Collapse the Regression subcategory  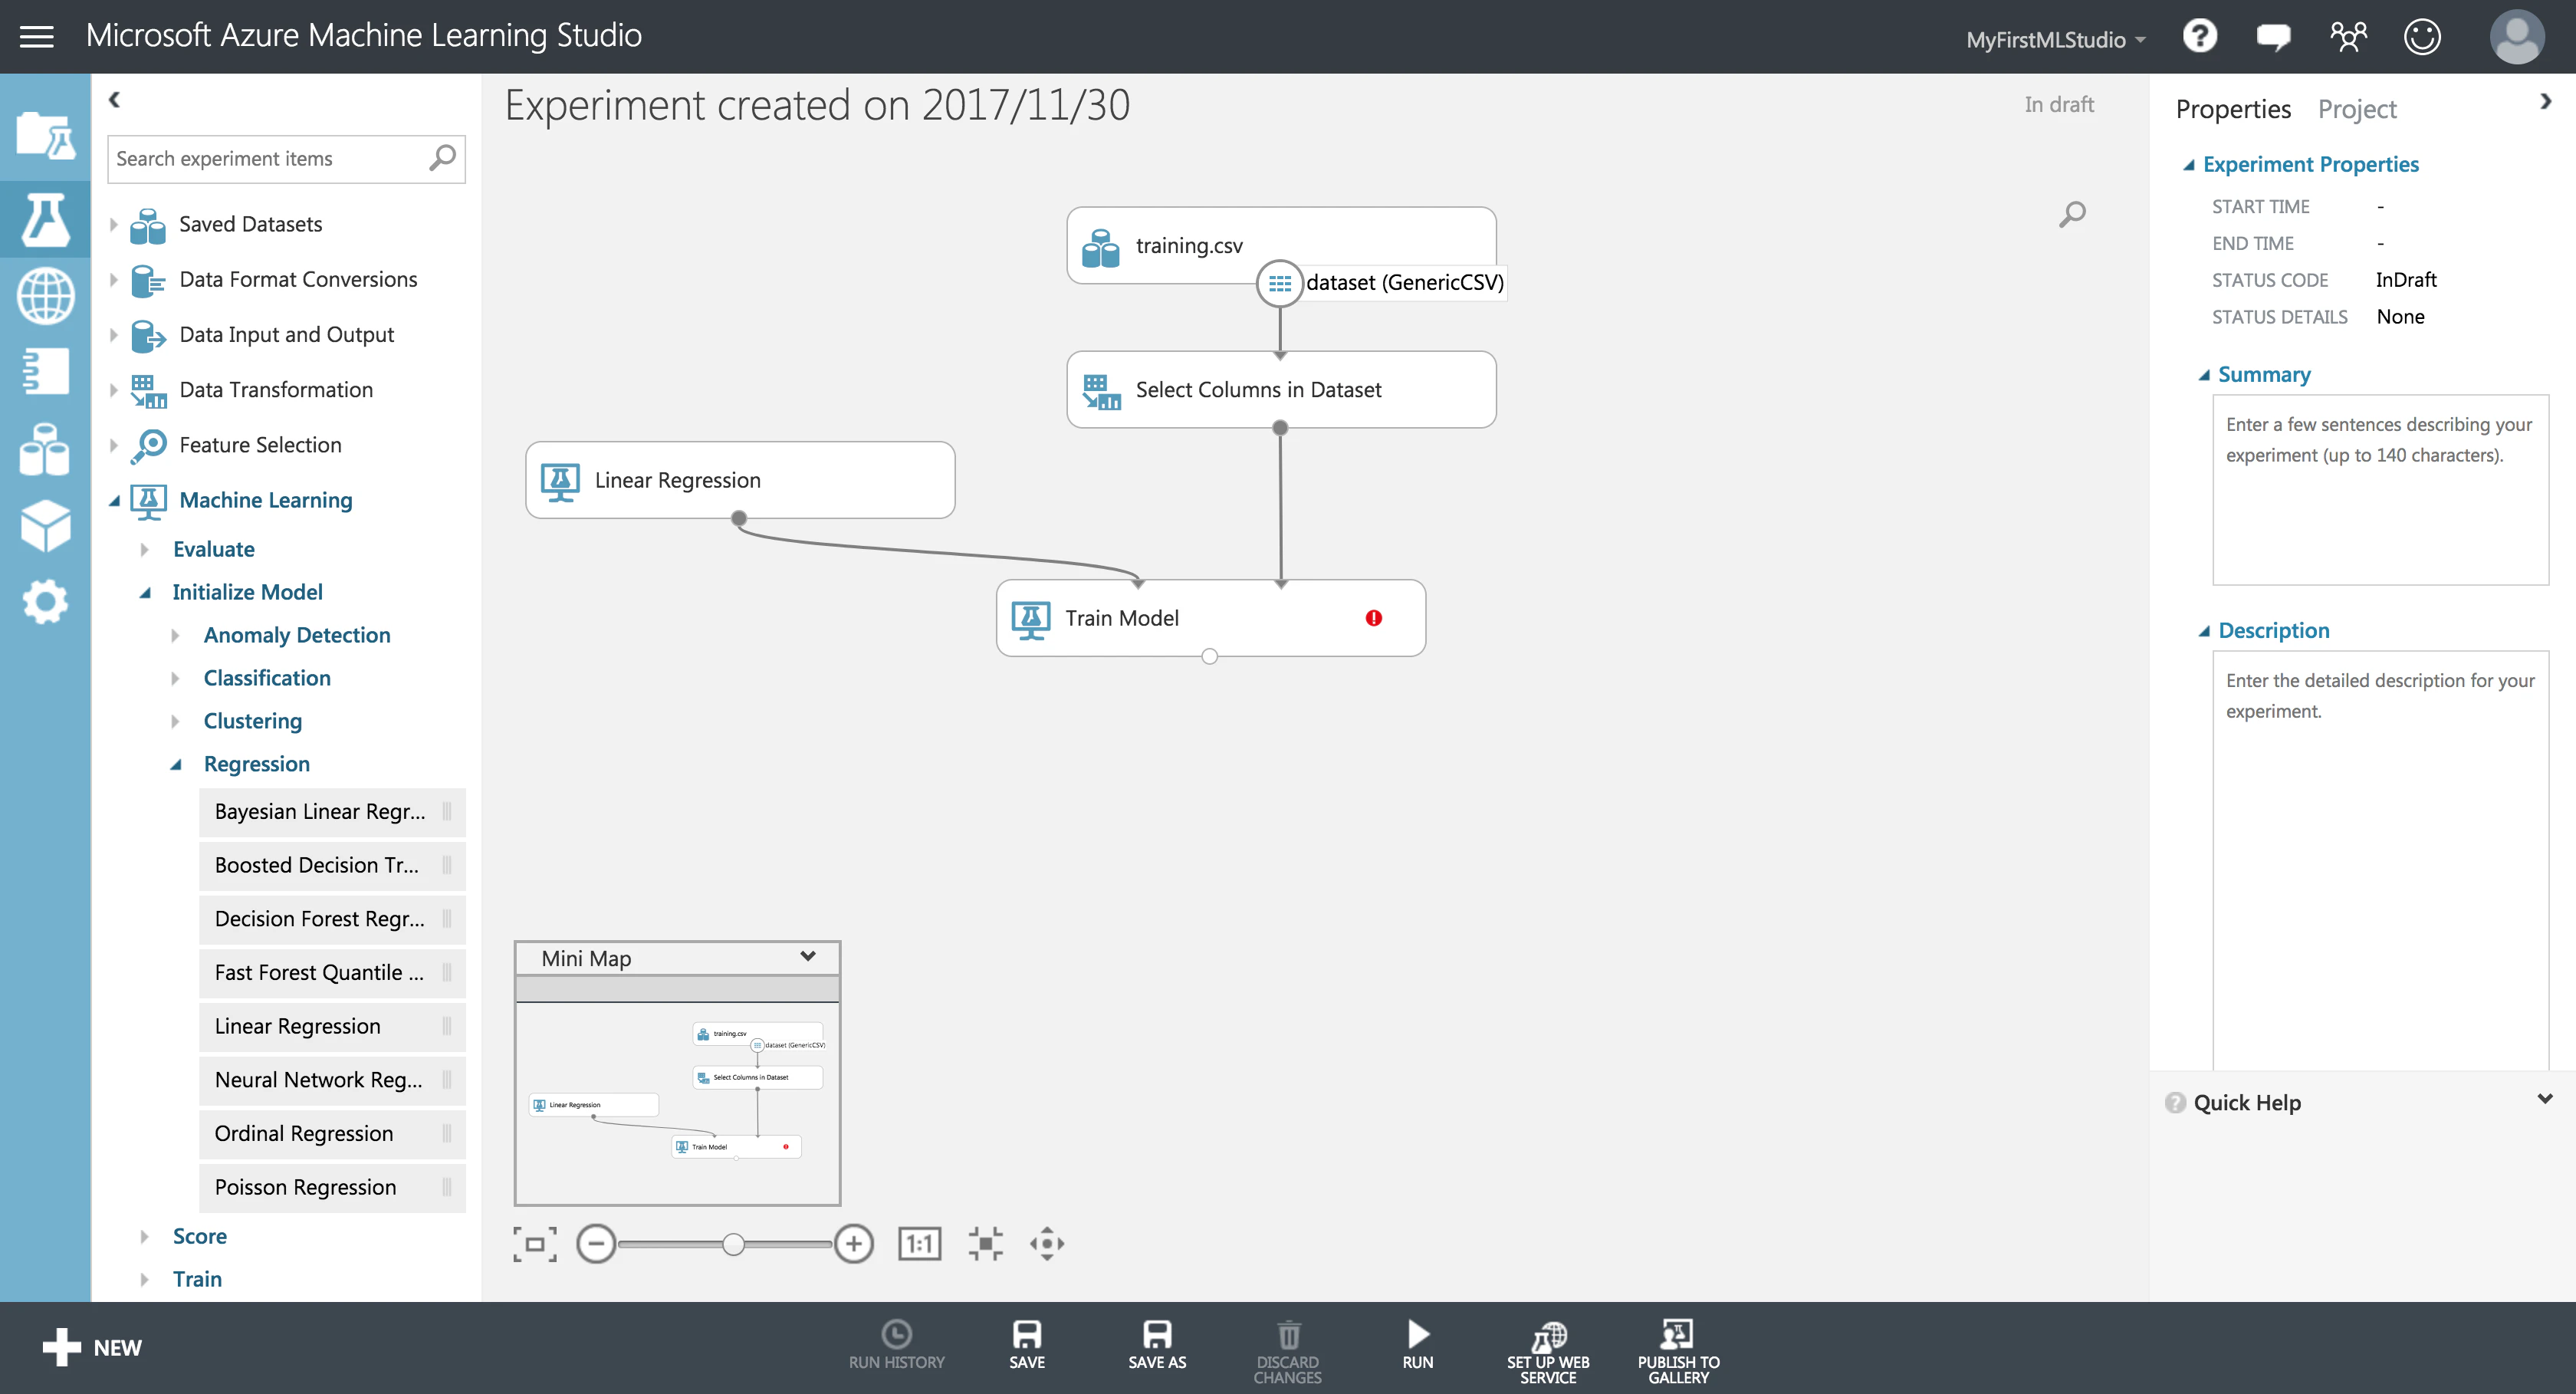[x=176, y=765]
